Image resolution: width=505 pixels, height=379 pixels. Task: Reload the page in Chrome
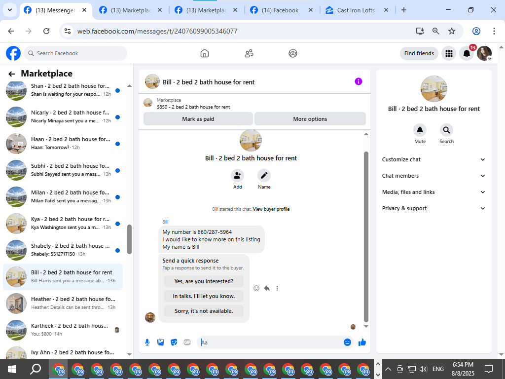coord(46,31)
